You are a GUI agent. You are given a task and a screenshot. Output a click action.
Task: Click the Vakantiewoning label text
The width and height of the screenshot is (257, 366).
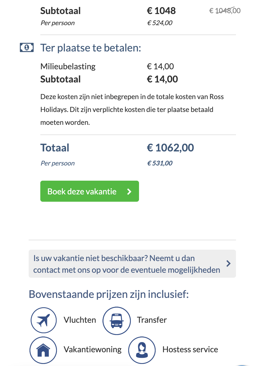coord(93,349)
